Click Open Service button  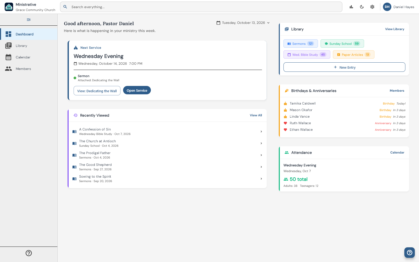(x=137, y=90)
